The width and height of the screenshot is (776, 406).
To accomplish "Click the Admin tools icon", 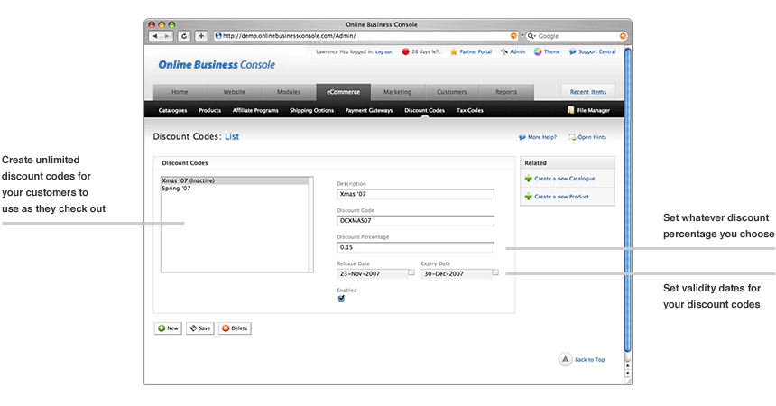I will click(x=503, y=52).
